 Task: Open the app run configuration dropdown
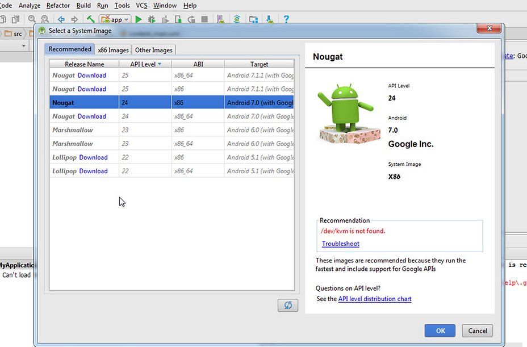(115, 19)
